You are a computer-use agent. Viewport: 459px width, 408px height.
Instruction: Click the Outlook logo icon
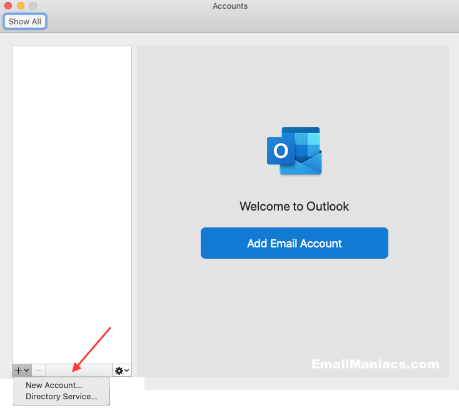point(294,151)
